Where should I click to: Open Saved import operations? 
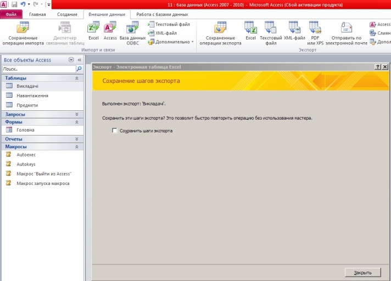point(23,33)
